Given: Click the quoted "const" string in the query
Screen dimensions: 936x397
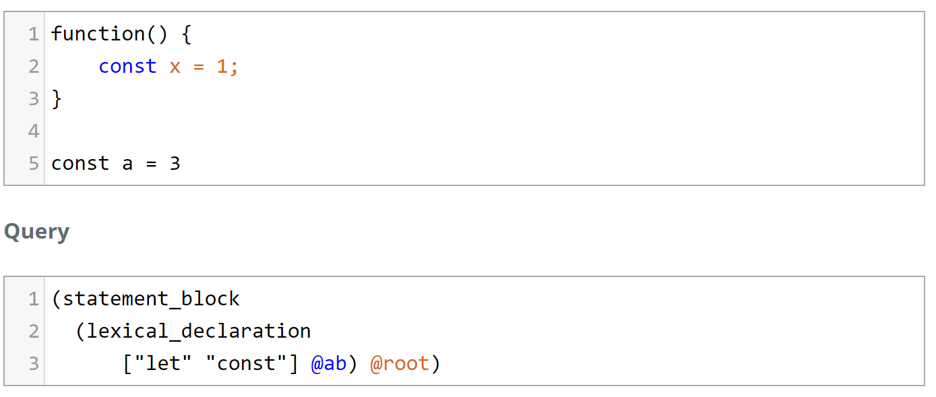Looking at the screenshot, I should [246, 364].
